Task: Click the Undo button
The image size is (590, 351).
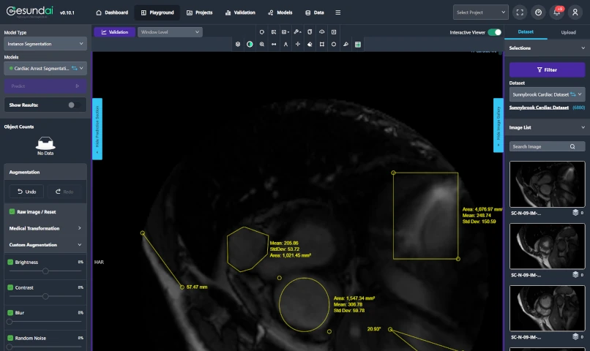Action: point(26,192)
